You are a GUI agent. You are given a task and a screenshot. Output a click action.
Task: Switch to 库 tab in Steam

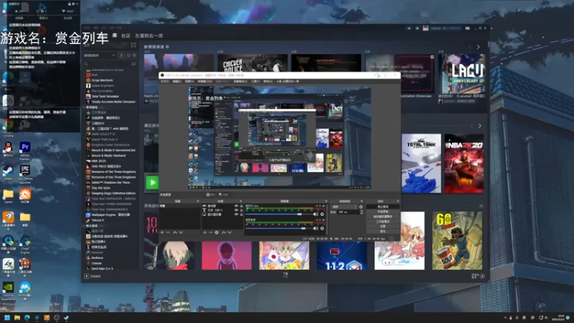pyautogui.click(x=115, y=35)
